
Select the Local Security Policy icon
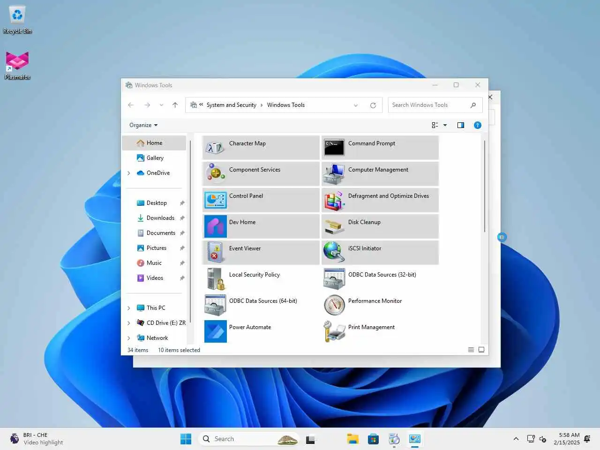click(215, 279)
